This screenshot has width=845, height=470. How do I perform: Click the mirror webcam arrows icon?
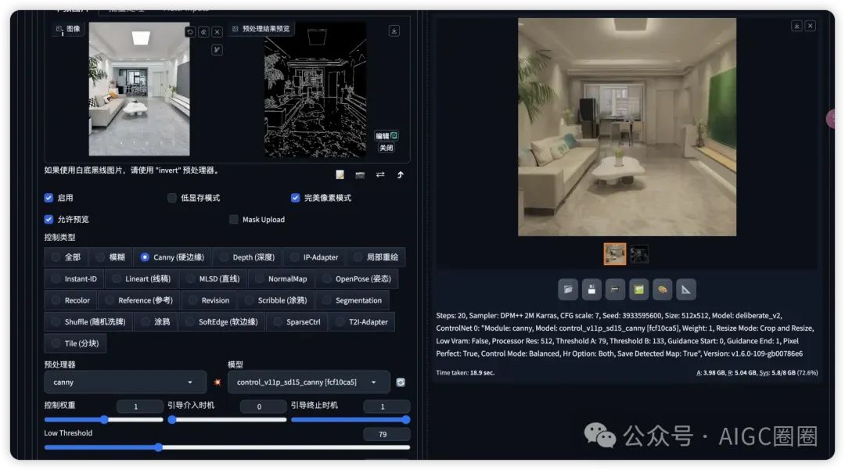pos(381,174)
